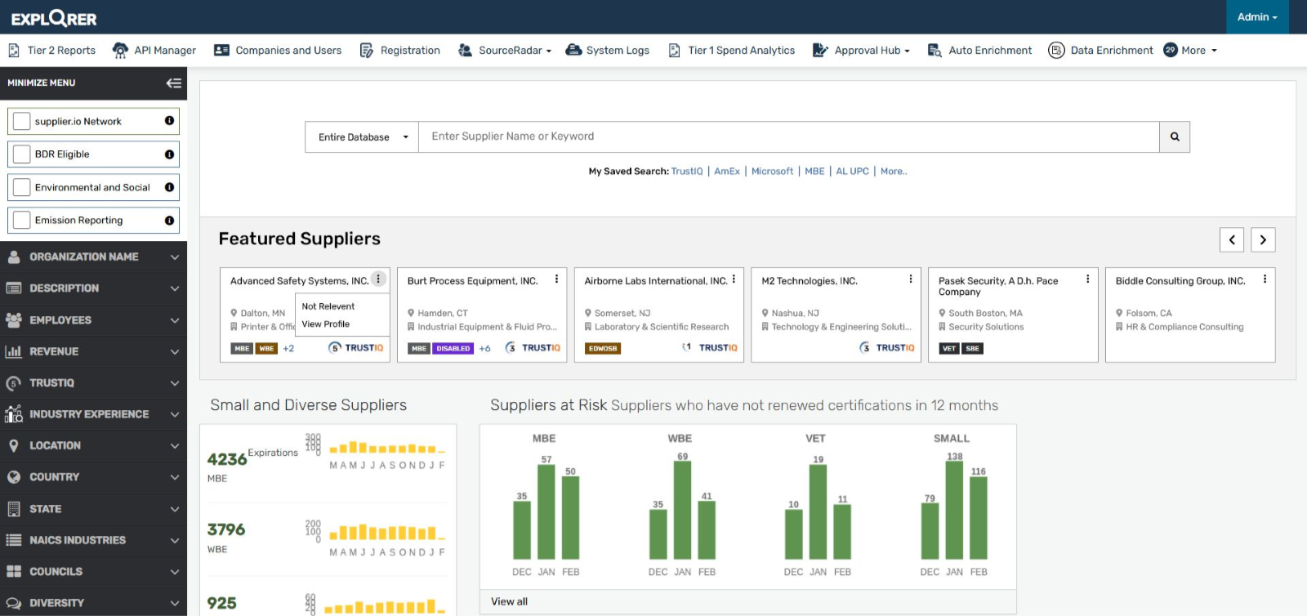Open Tier 2 Reports icon
Screen dimensions: 1307x616
(14, 51)
